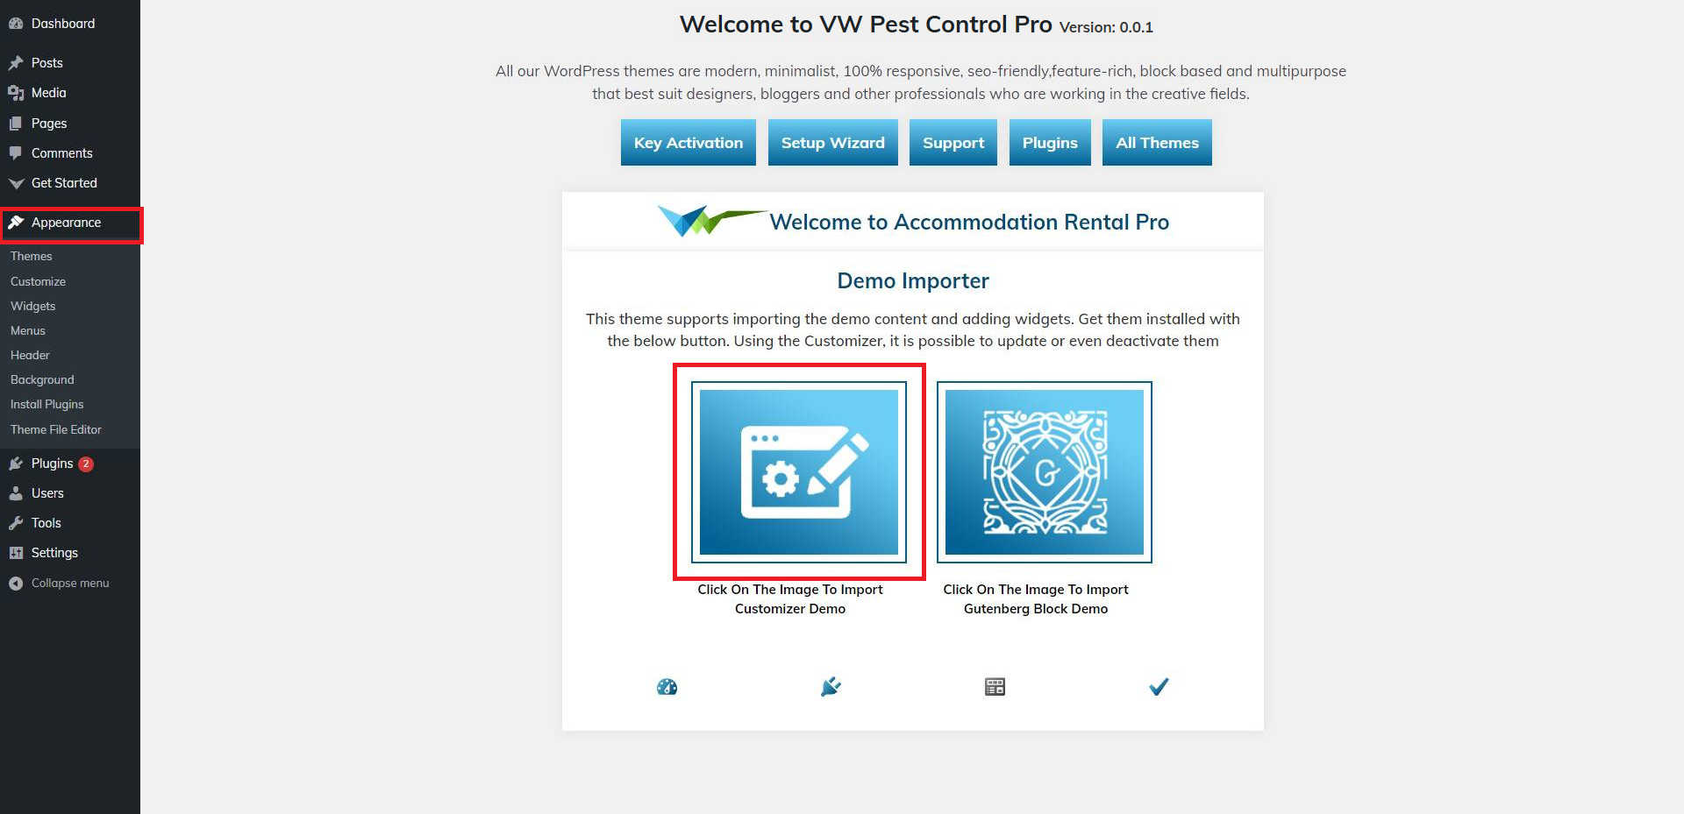Click the Support button
1684x814 pixels.
(x=953, y=143)
